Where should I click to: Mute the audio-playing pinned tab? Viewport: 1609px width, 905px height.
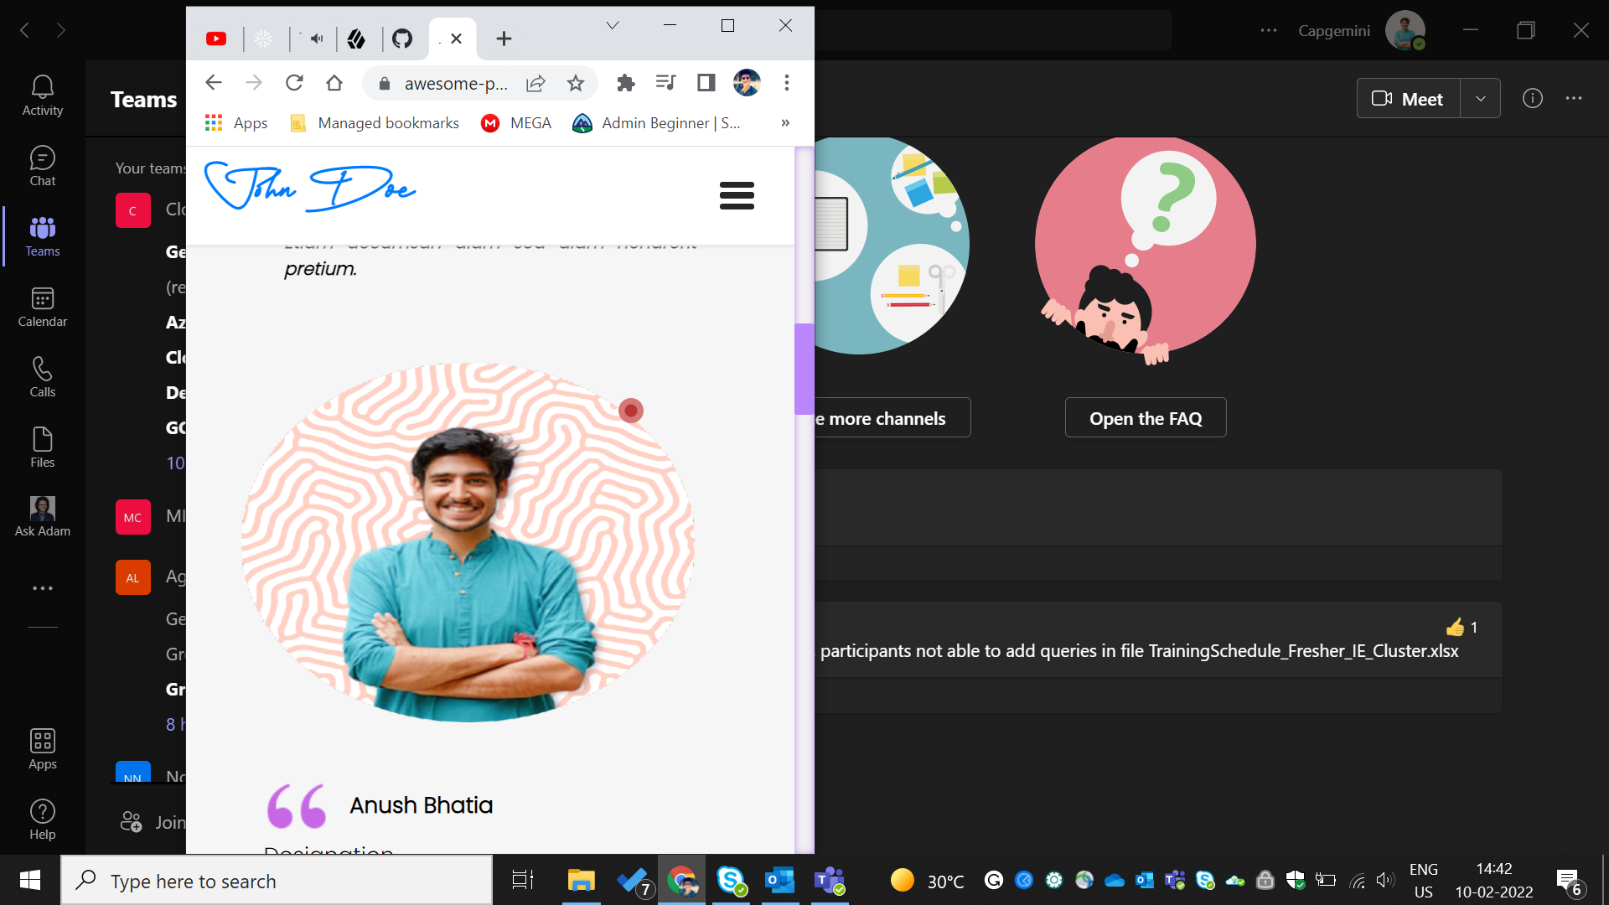tap(315, 39)
